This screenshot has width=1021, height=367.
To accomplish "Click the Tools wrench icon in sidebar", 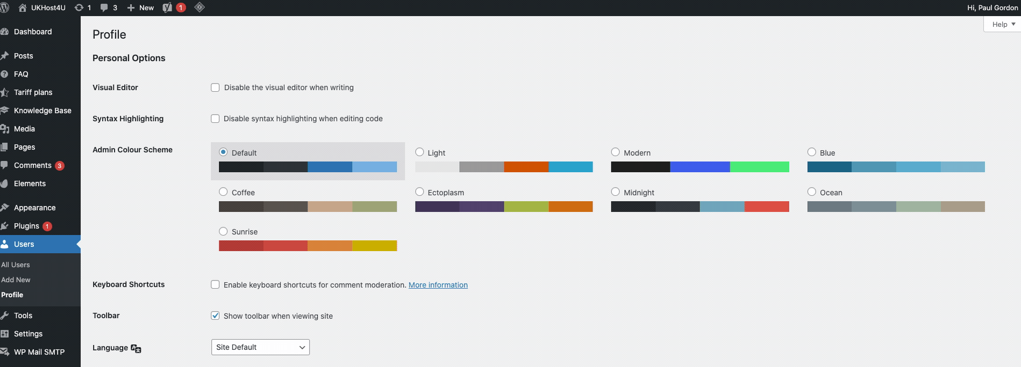I will (x=5, y=315).
